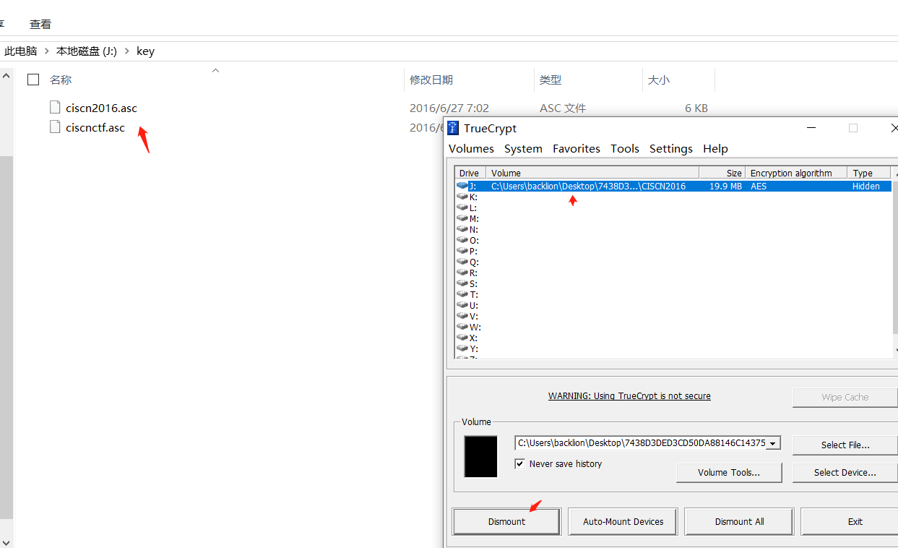Sort by the 大小 column header
The width and height of the screenshot is (898, 548).
click(x=659, y=80)
